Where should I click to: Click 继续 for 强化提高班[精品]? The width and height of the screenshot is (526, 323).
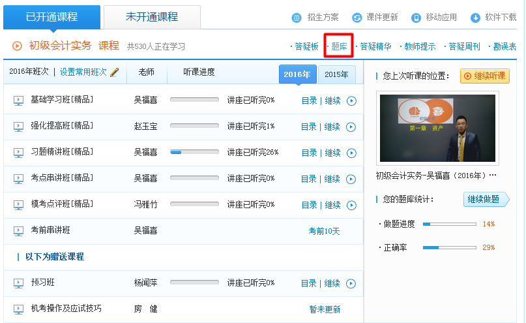[x=332, y=127]
